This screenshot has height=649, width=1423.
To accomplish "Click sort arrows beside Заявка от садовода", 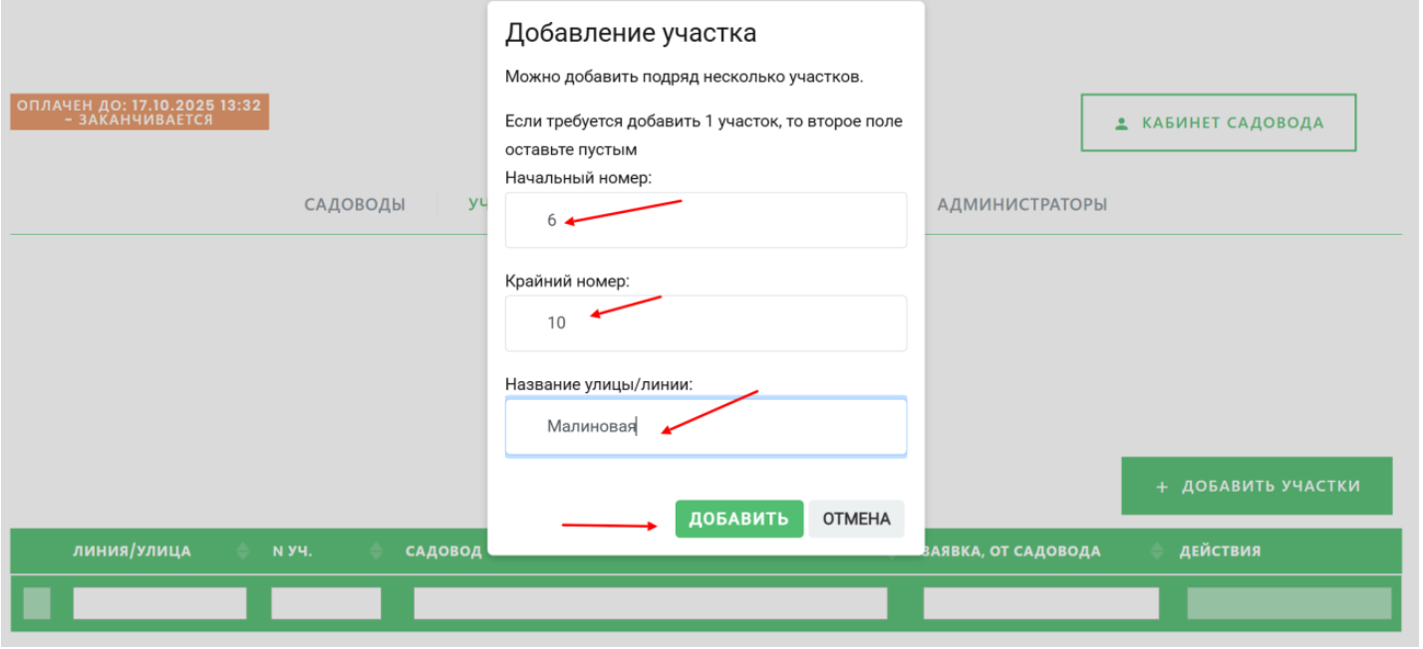I will pyautogui.click(x=1156, y=550).
